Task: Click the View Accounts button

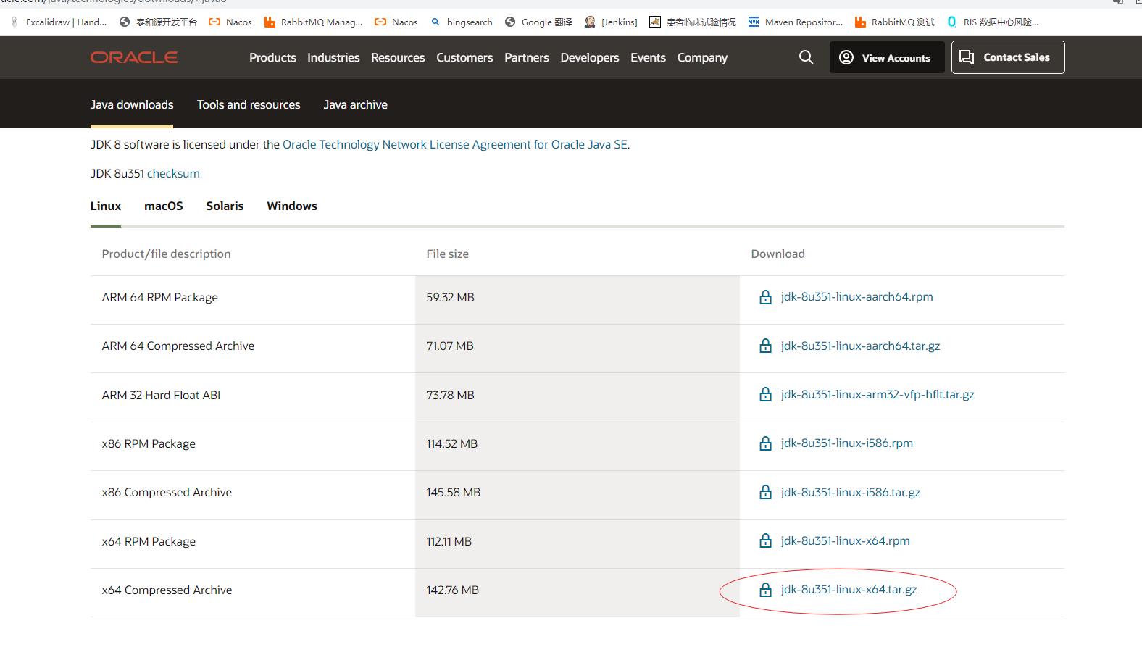Action: pos(887,57)
